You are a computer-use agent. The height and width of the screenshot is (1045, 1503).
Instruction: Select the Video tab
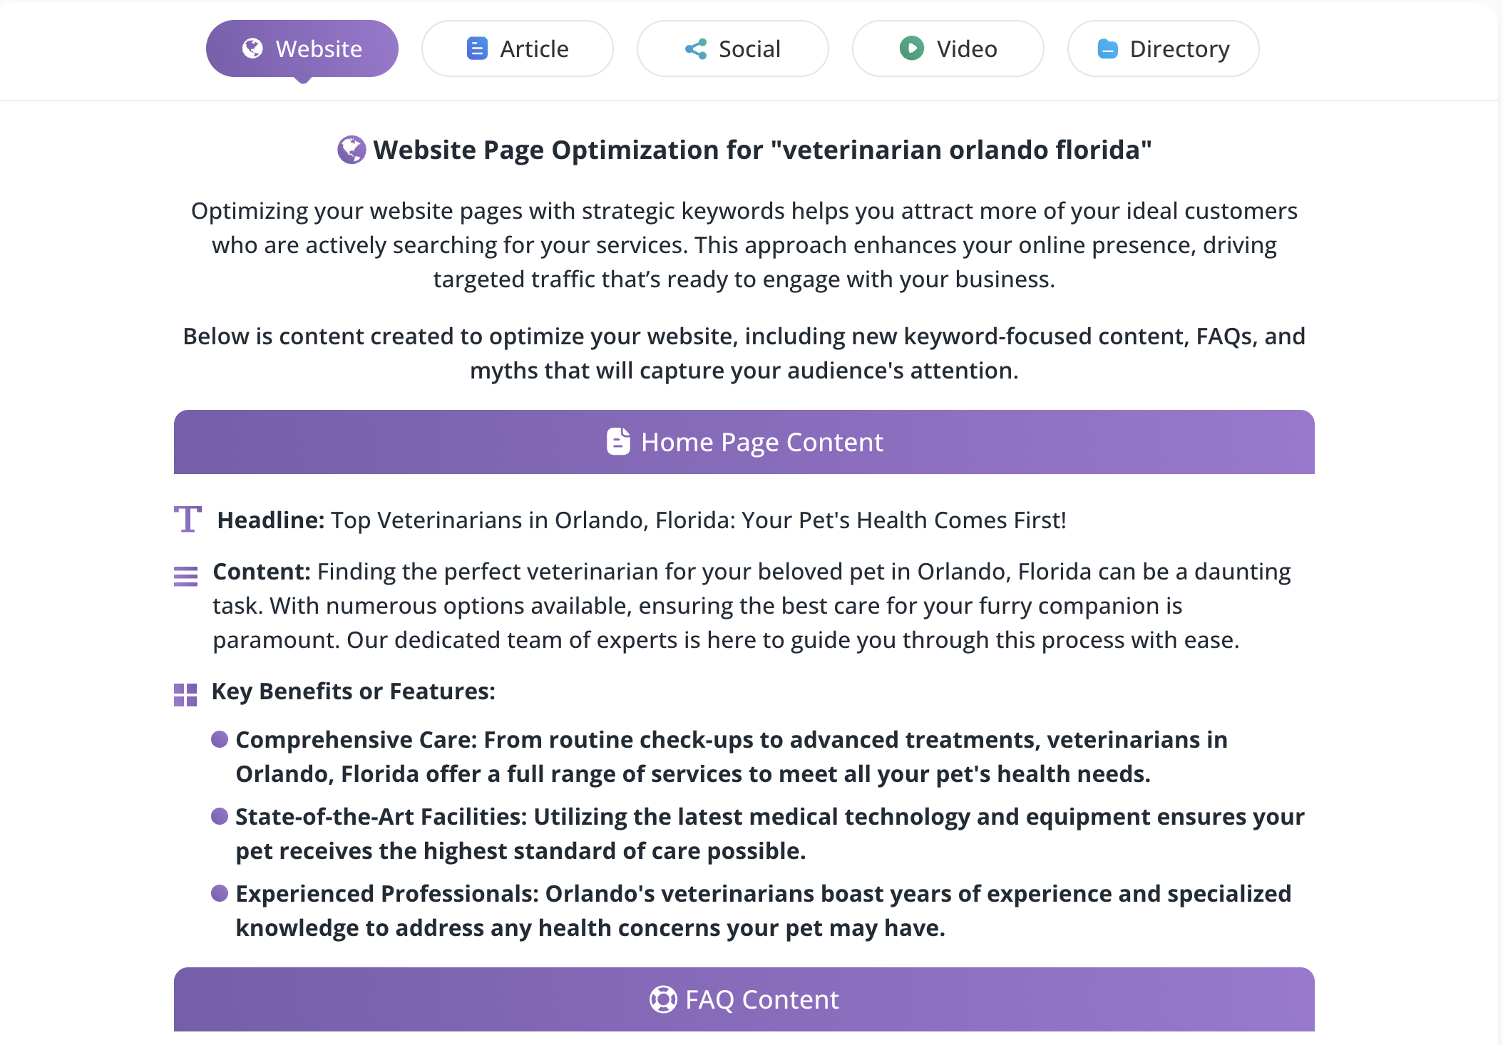pyautogui.click(x=948, y=48)
